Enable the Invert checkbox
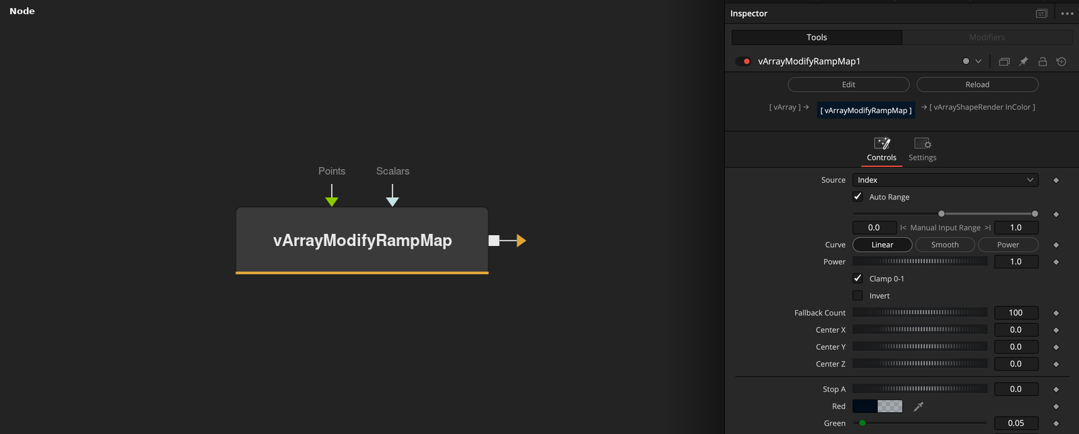This screenshot has height=434, width=1079. pos(858,295)
